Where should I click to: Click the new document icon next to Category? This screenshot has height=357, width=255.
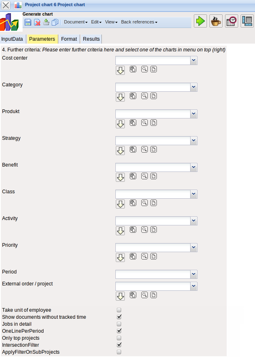point(154,96)
